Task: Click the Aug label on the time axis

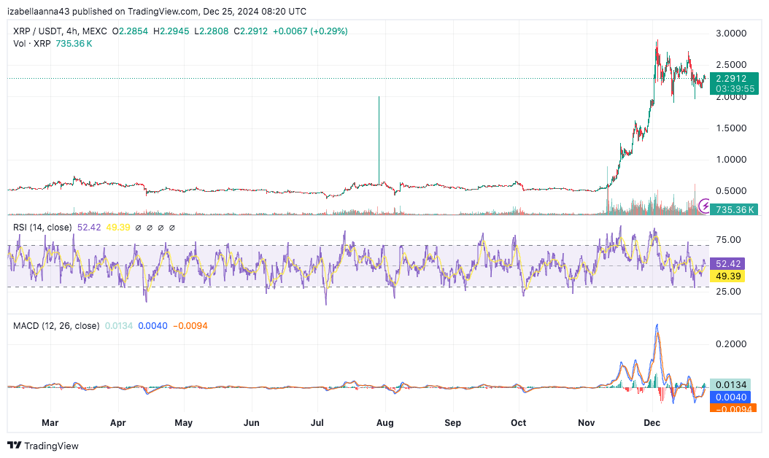Action: [x=384, y=422]
